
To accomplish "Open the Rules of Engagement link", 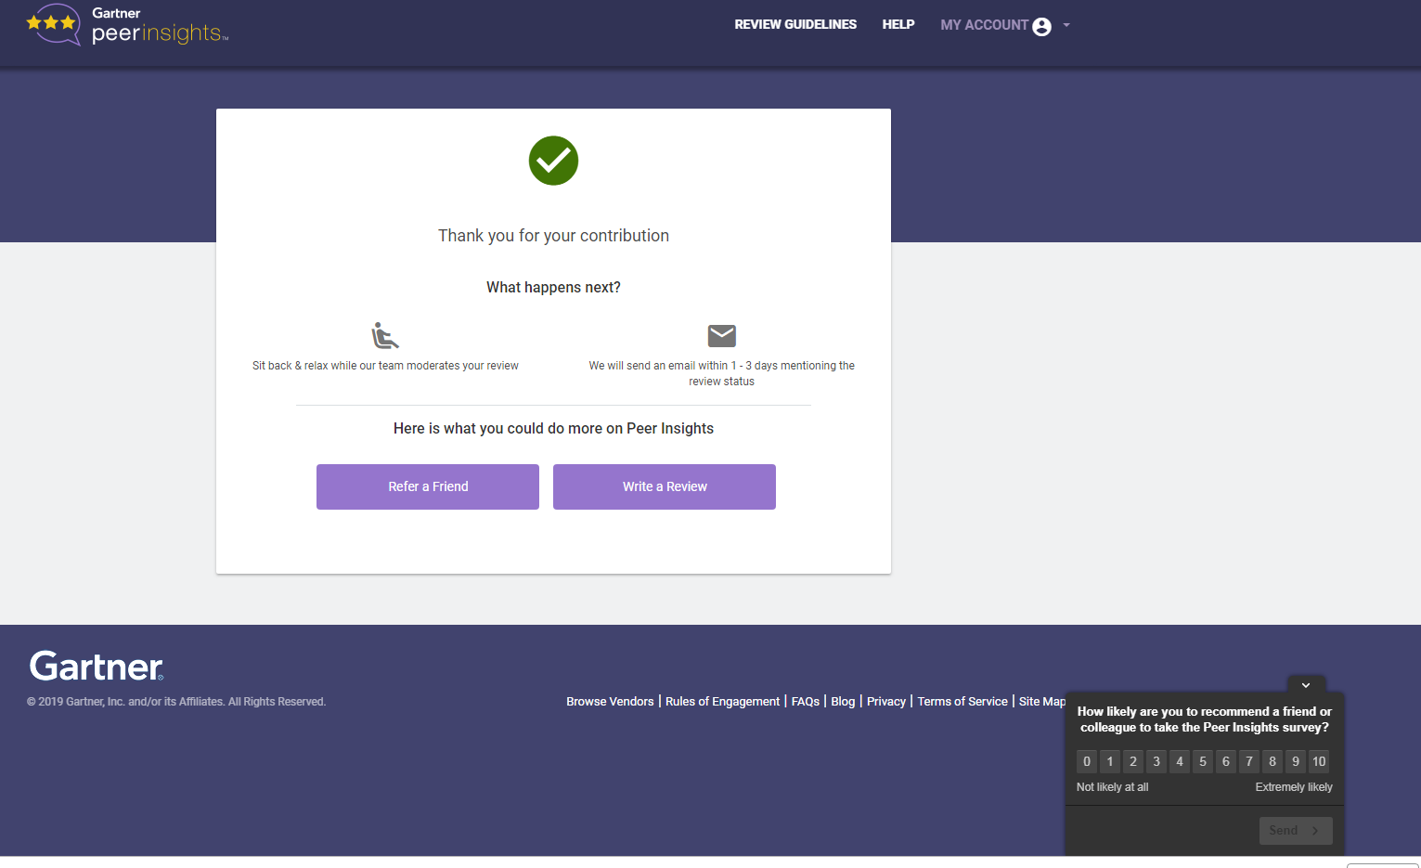I will (722, 702).
